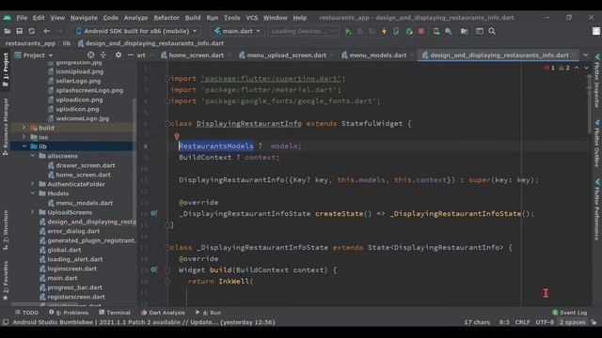Show the hidden editor tabs list chevron
Image resolution: width=602 pixels, height=338 pixels.
tap(586, 55)
